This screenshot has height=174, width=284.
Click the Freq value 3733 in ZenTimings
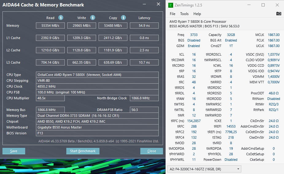194,35
